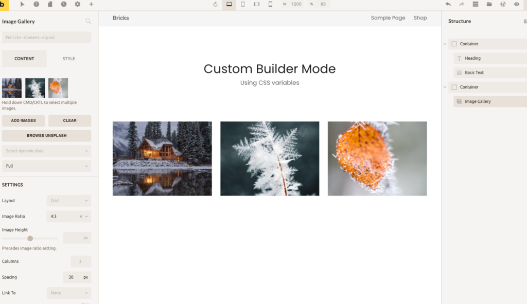The image size is (527, 304).
Task: Click the WordPress logo icon
Action: pyautogui.click(x=503, y=4)
